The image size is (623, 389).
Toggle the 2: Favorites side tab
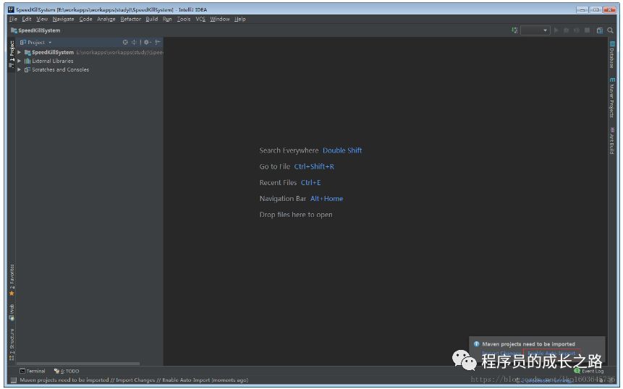click(12, 281)
